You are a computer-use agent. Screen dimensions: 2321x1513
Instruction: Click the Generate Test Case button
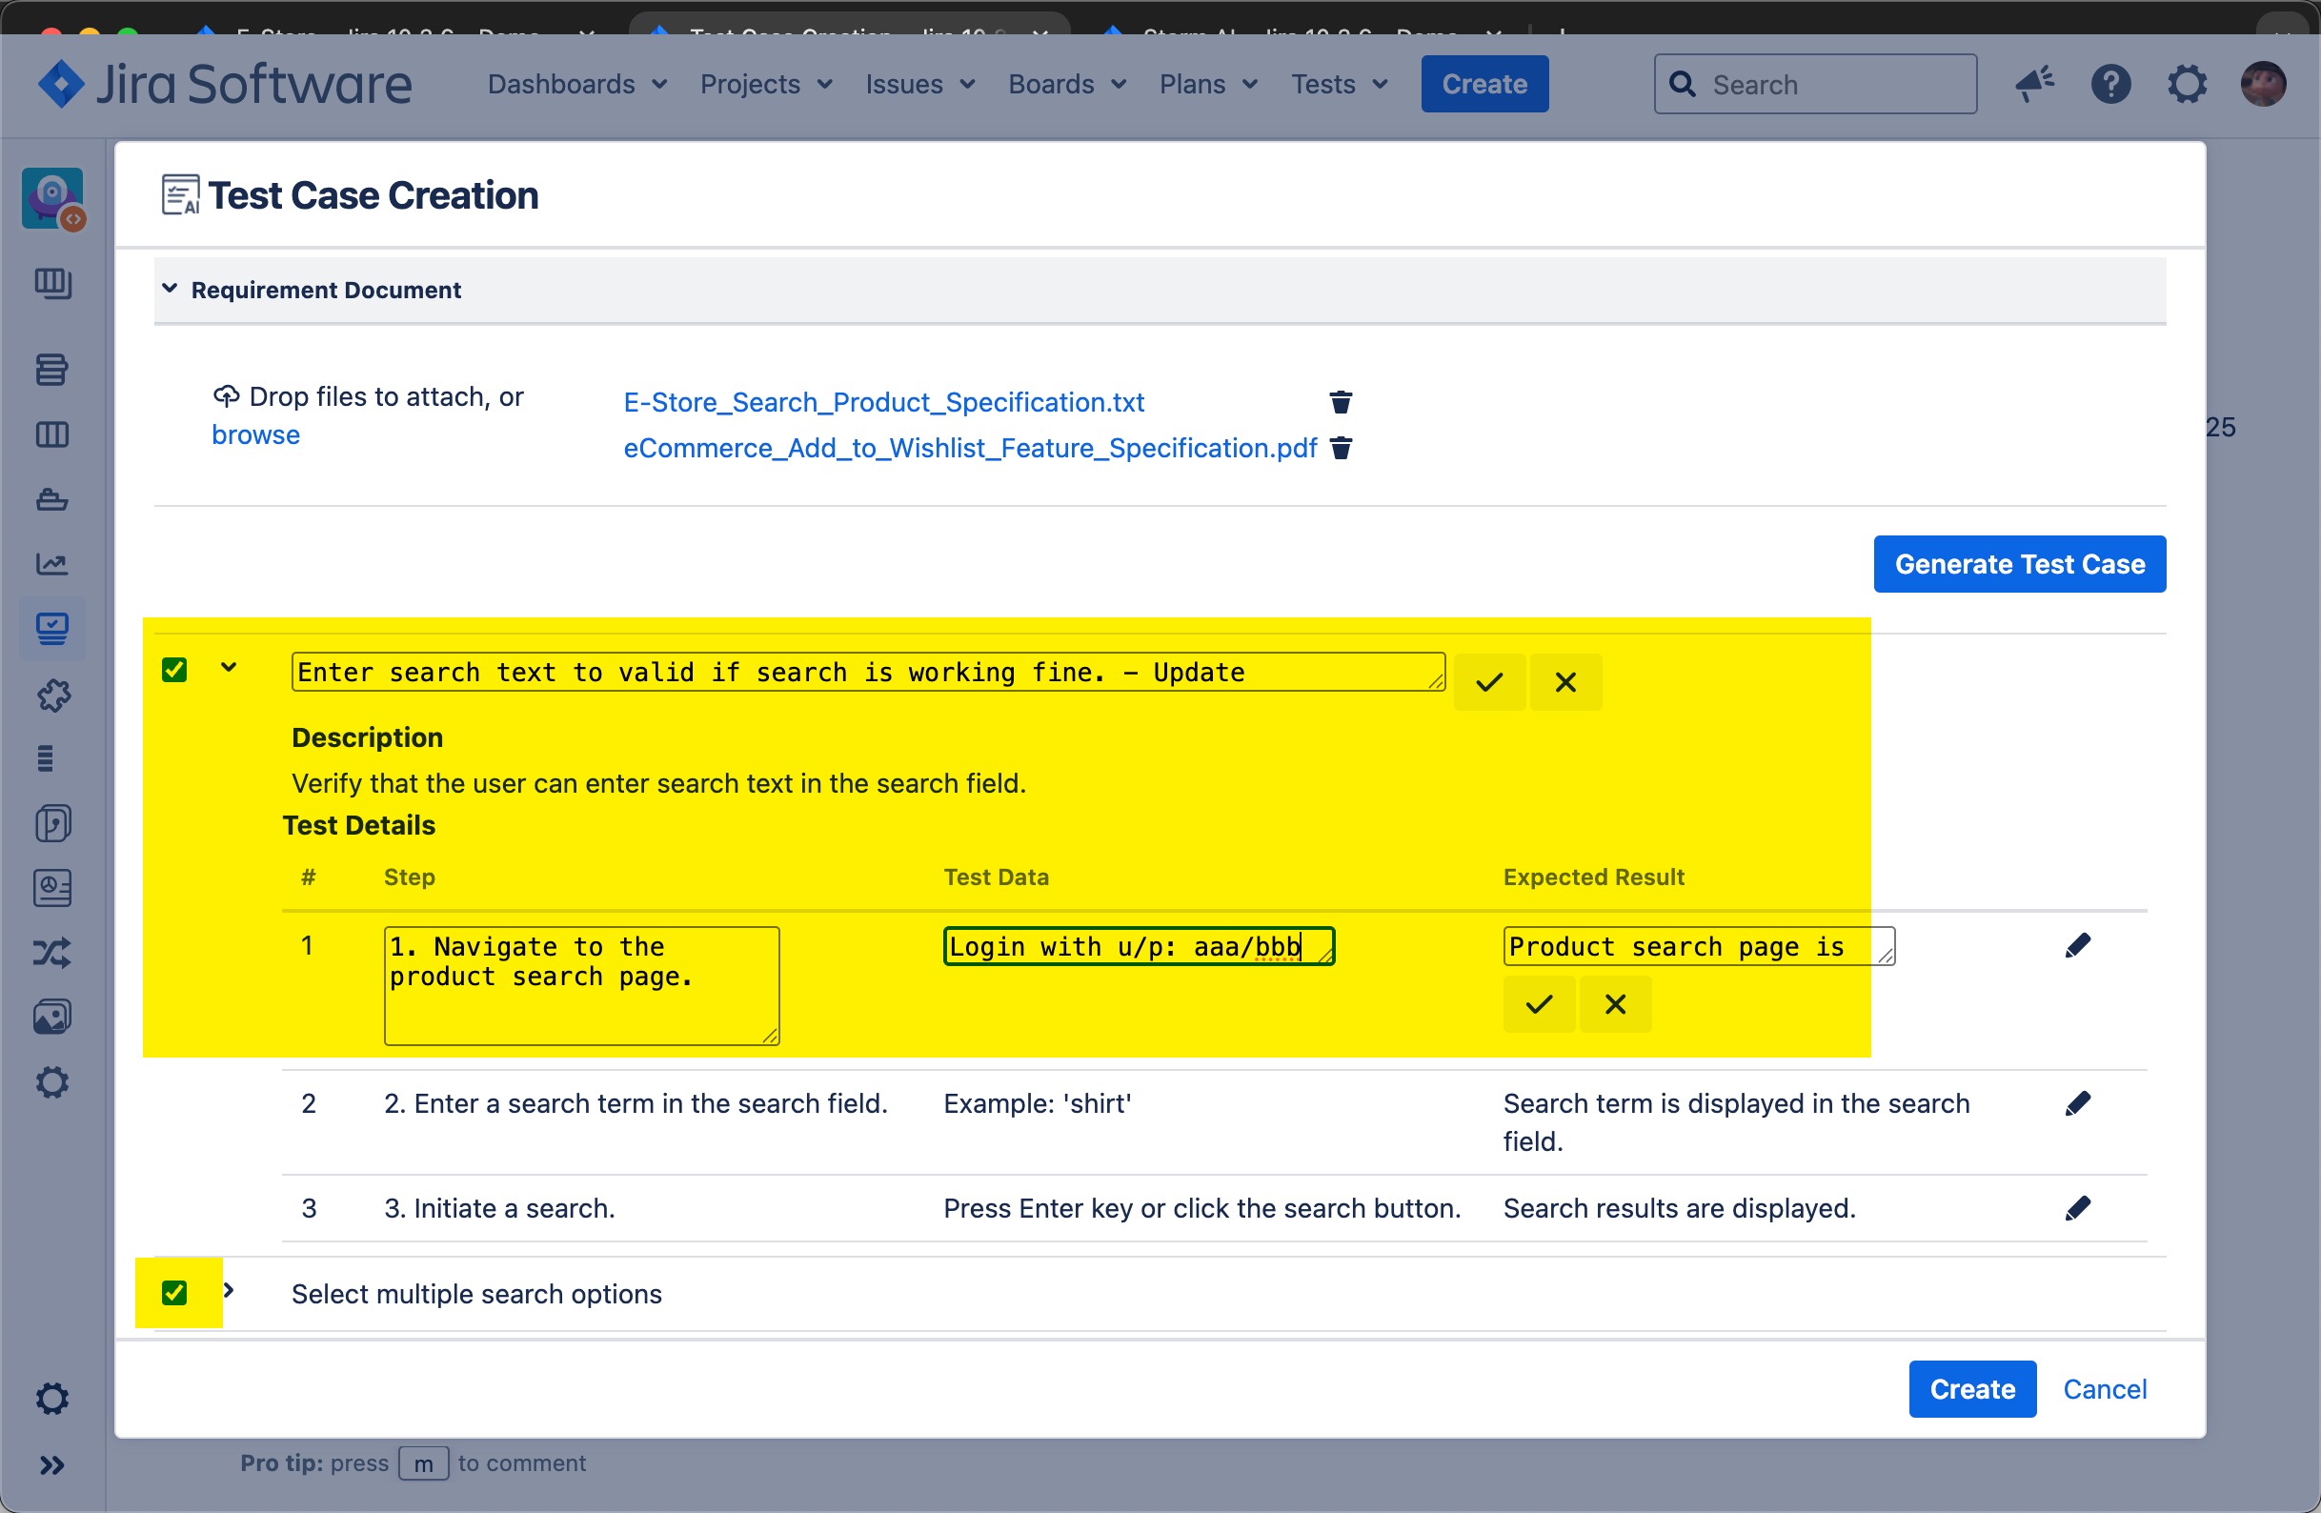[x=2019, y=564]
